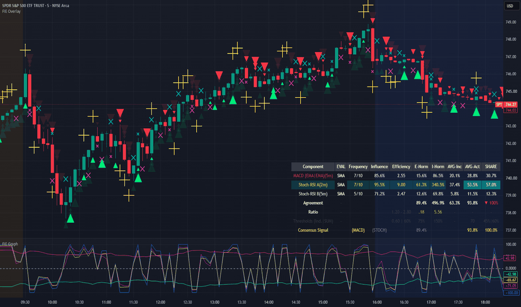Click the red 744.03 price label
This screenshot has width=521, height=307.
(x=510, y=110)
